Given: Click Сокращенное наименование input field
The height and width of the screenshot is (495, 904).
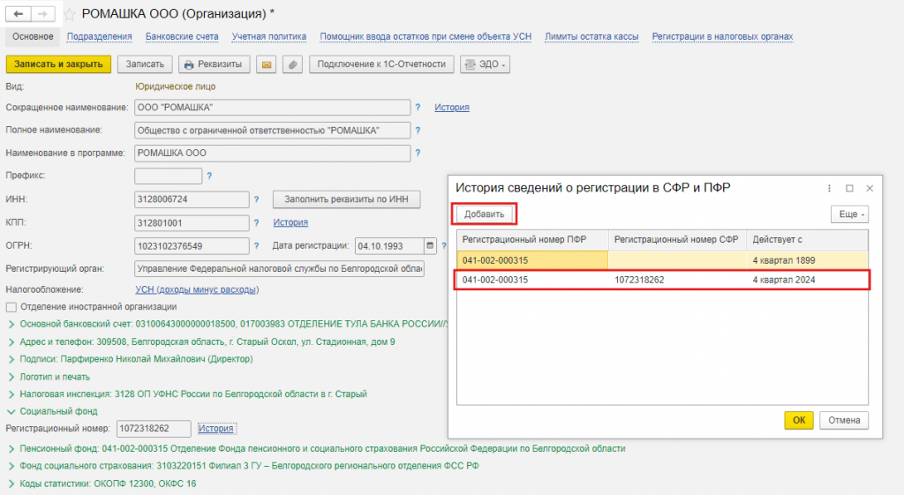Looking at the screenshot, I should [x=272, y=108].
